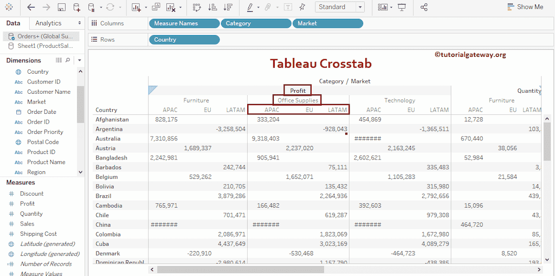This screenshot has width=555, height=276.
Task: Click the share workbook icon
Action: (424, 7)
